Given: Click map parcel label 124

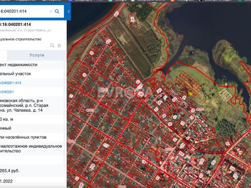Looking at the screenshot, I should click(x=182, y=146).
